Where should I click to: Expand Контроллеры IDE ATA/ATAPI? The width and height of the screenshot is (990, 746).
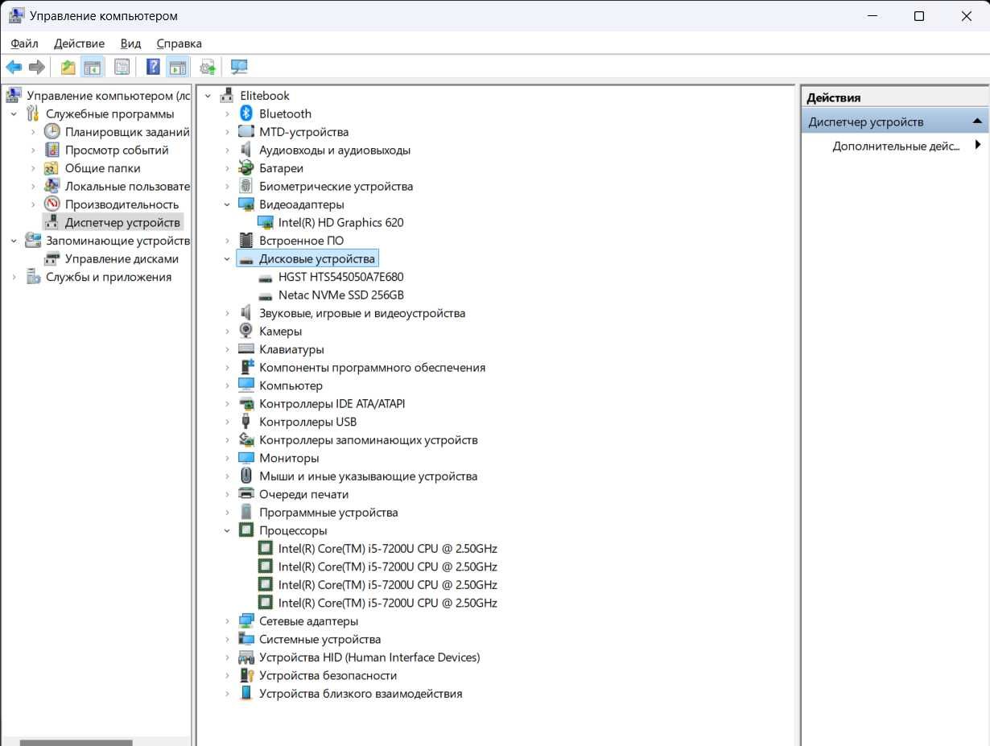pos(228,403)
